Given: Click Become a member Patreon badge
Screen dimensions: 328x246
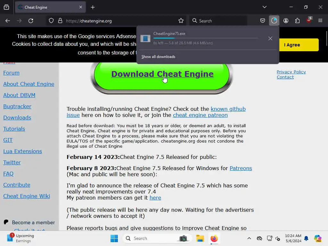Looking at the screenshot, I should (x=29, y=222).
